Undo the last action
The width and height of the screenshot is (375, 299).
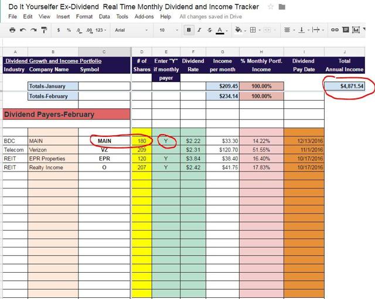23,30
